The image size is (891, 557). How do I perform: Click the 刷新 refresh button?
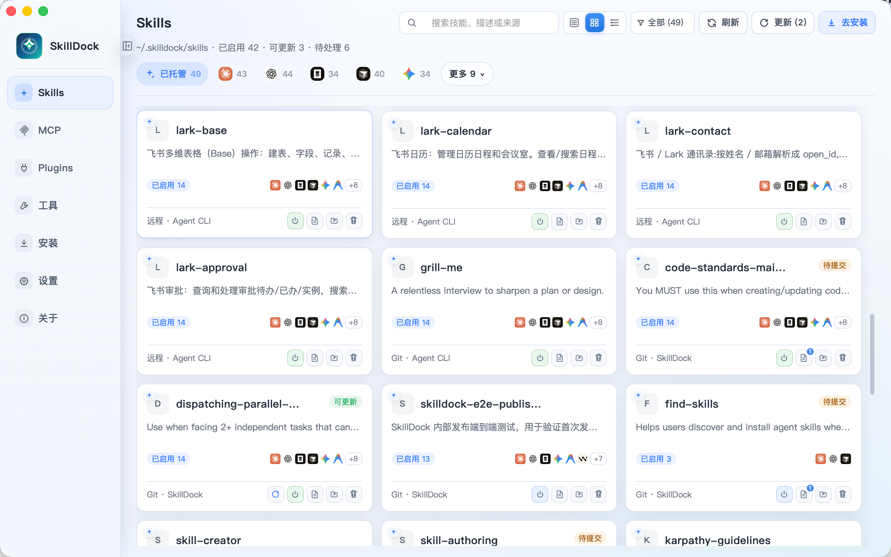click(x=723, y=23)
